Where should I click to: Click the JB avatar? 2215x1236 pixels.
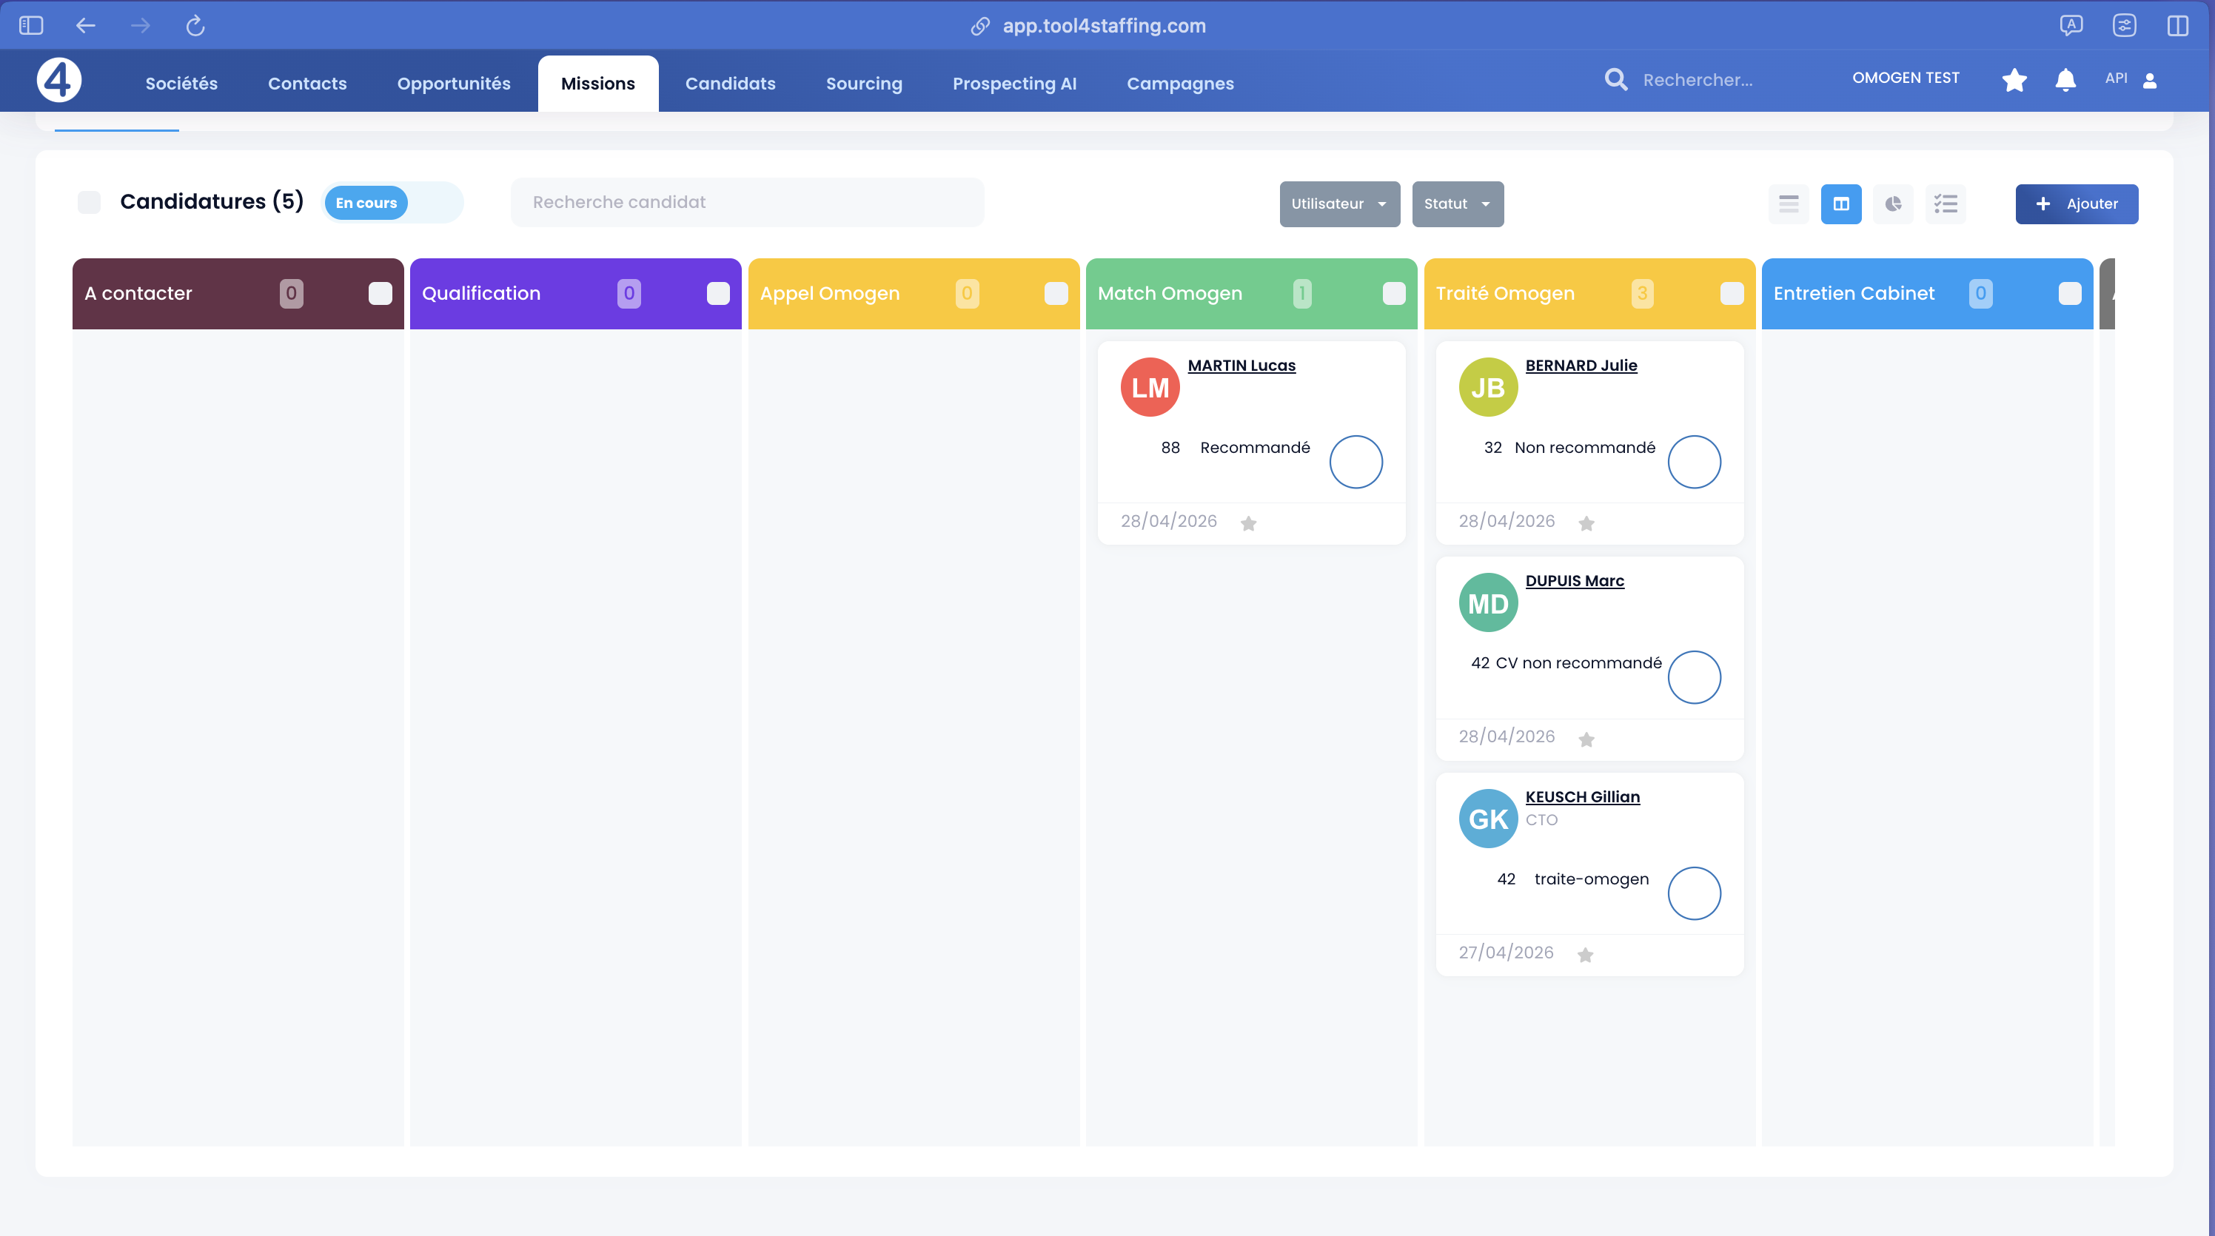click(x=1489, y=388)
